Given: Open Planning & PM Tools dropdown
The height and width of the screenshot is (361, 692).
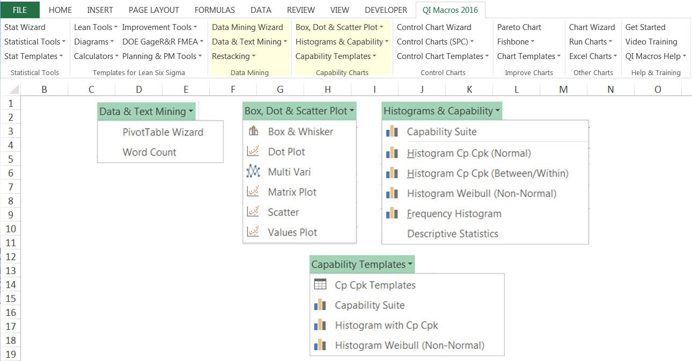Looking at the screenshot, I should click(x=162, y=56).
